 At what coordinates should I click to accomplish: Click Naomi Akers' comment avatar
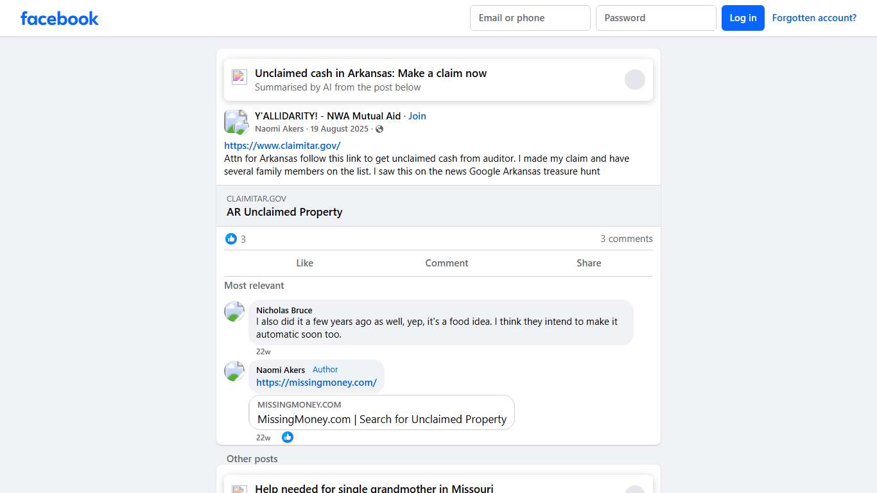234,371
